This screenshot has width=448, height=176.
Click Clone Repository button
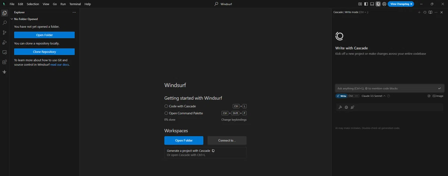[x=44, y=52]
